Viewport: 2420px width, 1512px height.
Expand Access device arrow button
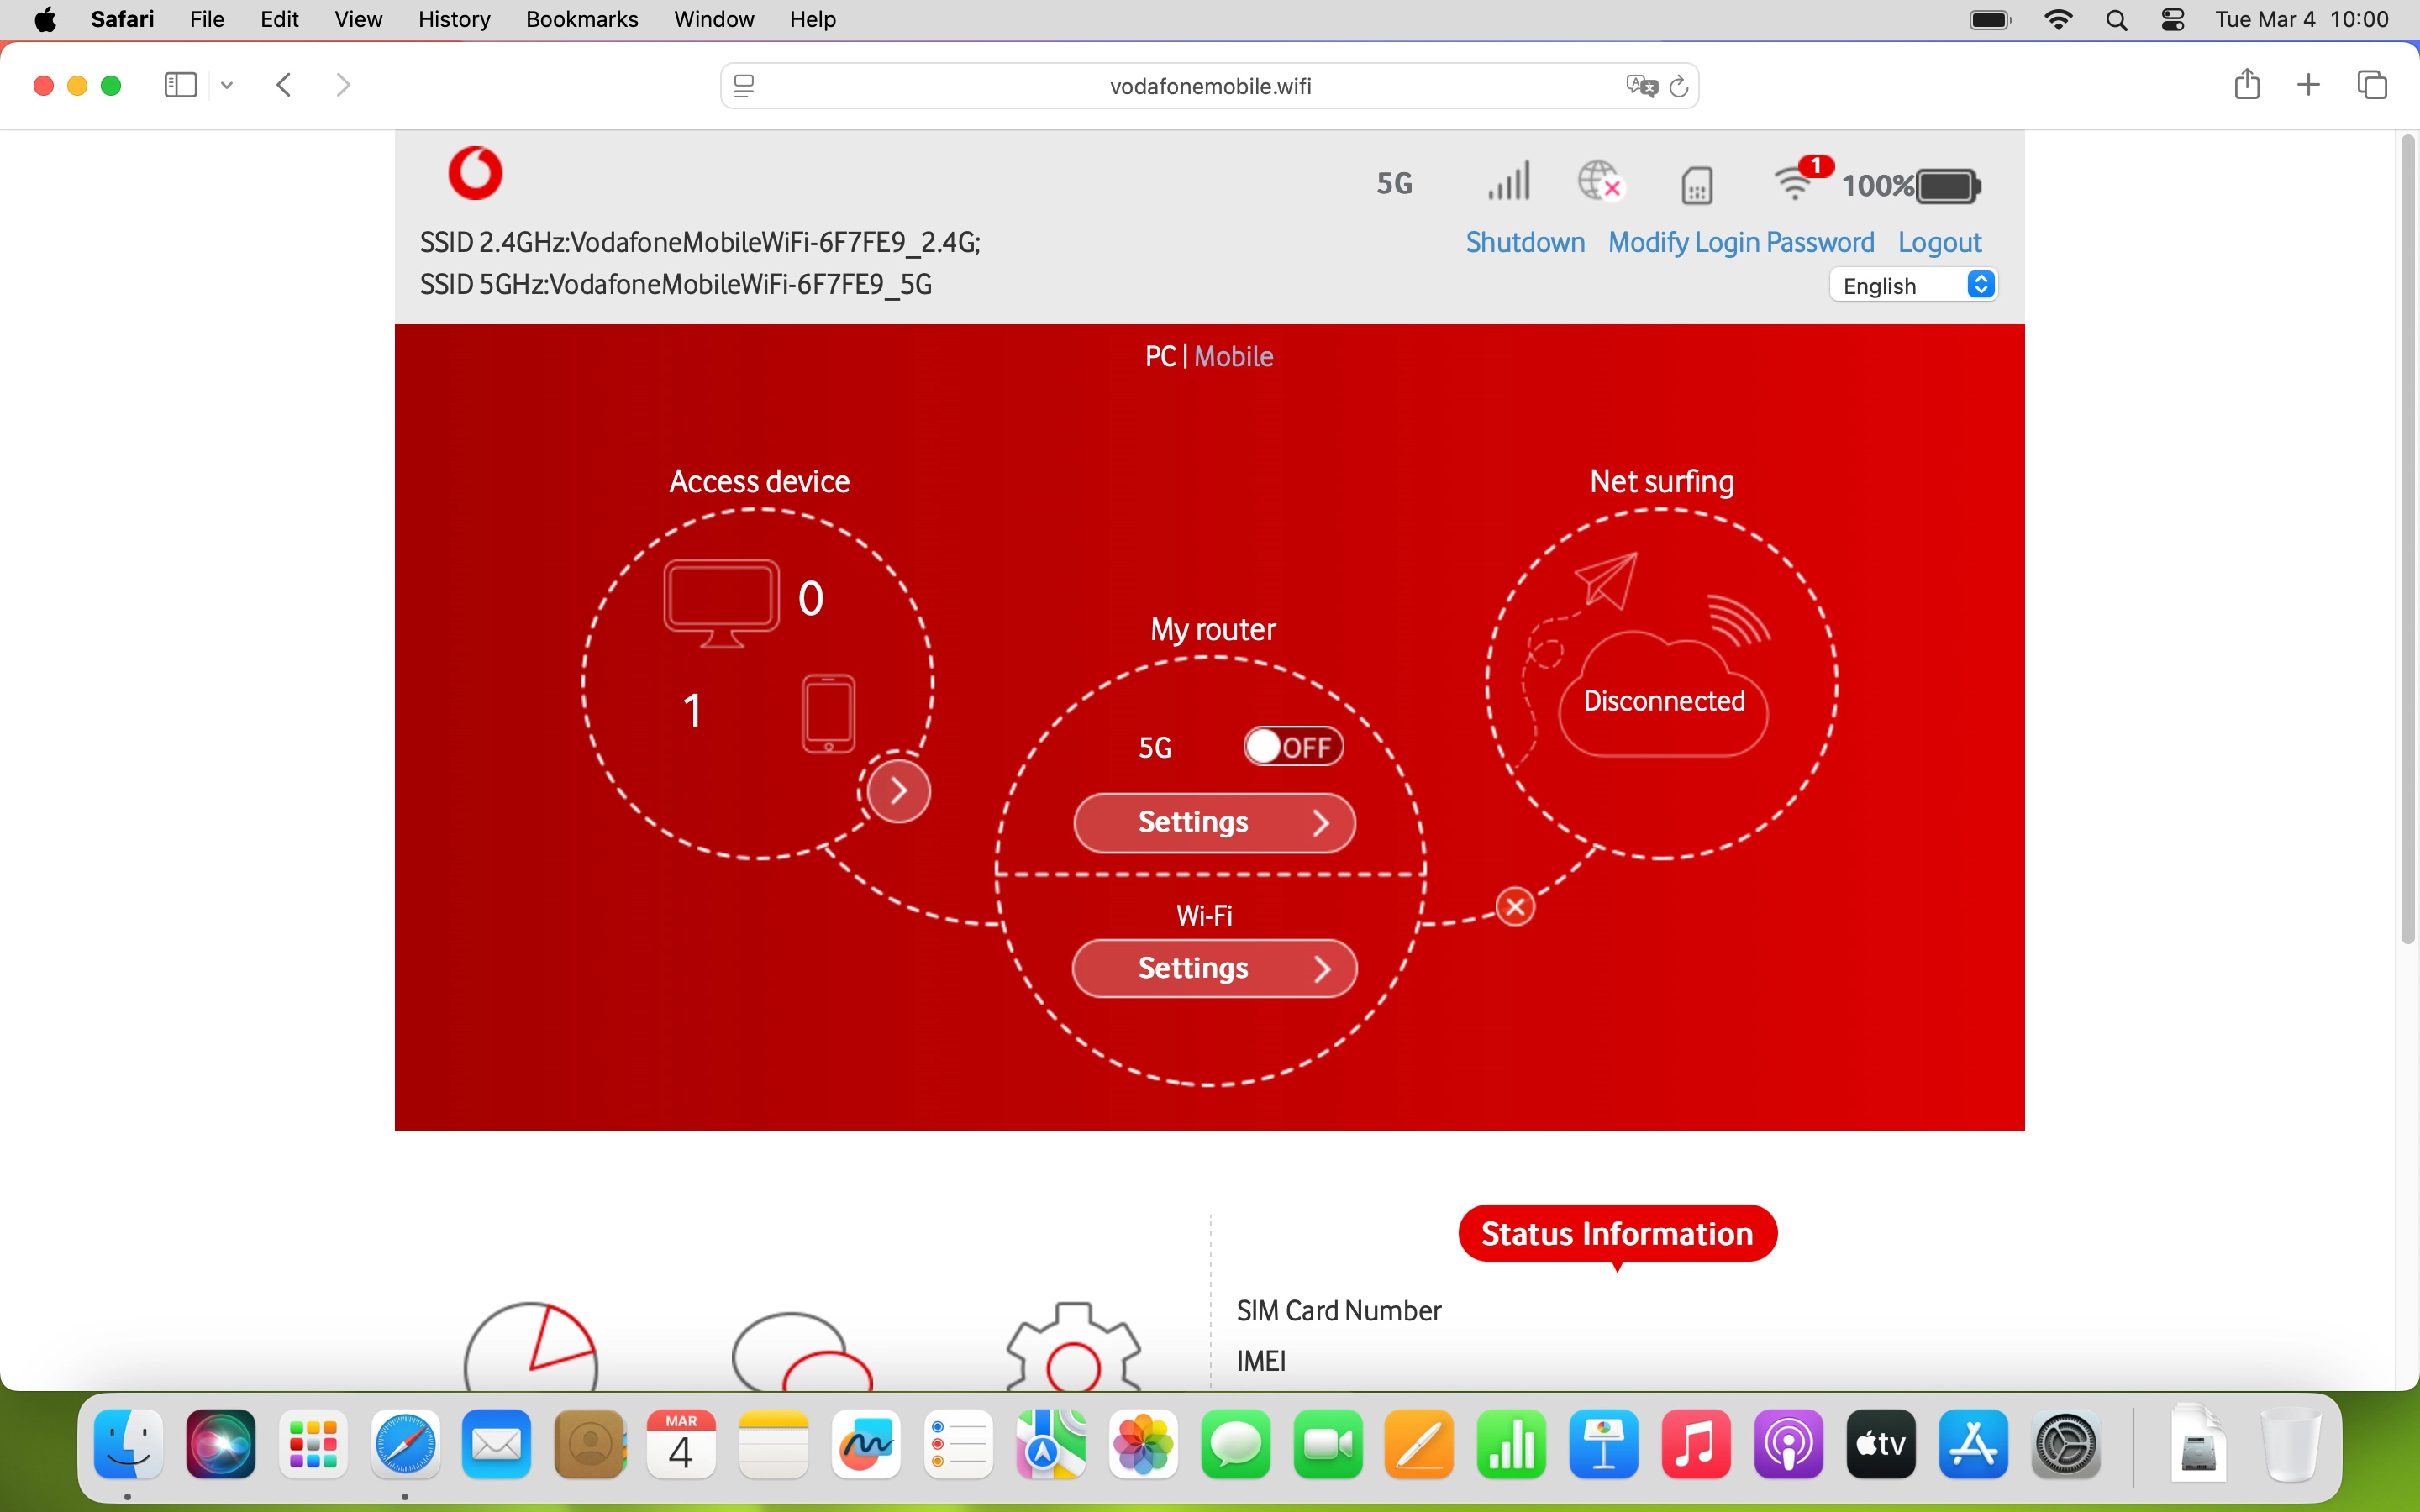coord(898,791)
